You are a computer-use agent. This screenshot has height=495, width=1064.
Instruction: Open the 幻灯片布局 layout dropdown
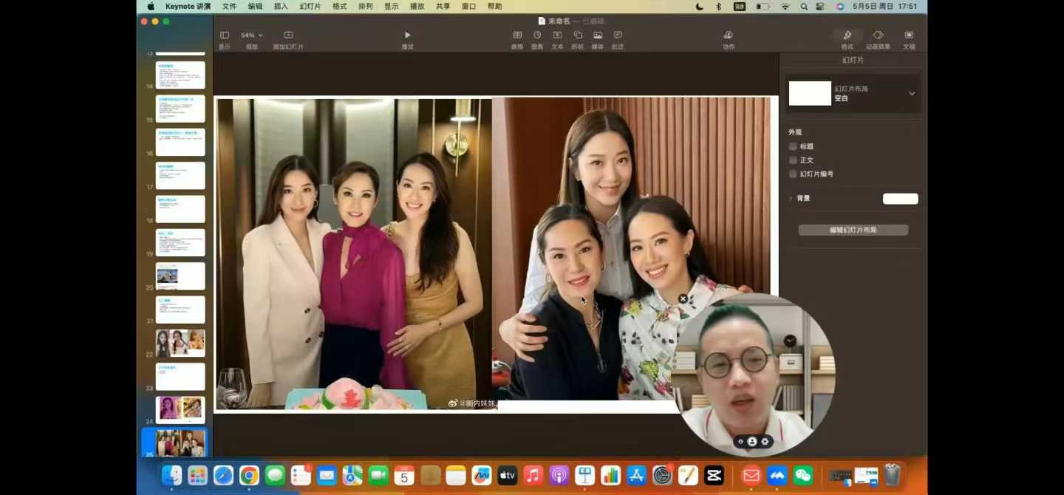(912, 94)
